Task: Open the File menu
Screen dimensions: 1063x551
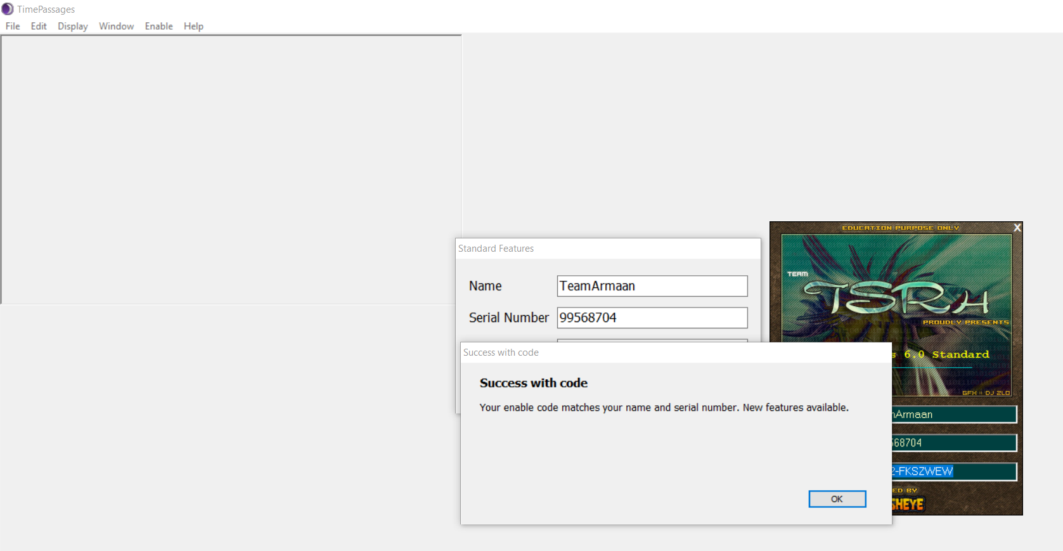Action: pyautogui.click(x=13, y=26)
